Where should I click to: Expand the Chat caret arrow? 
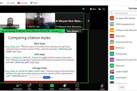33,85
